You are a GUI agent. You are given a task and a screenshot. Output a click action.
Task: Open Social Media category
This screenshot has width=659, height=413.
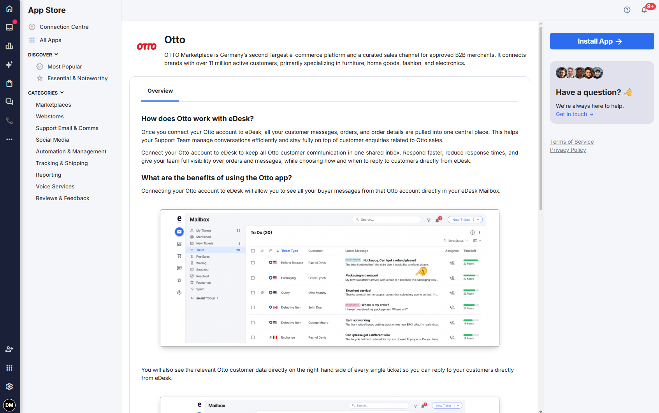point(52,140)
